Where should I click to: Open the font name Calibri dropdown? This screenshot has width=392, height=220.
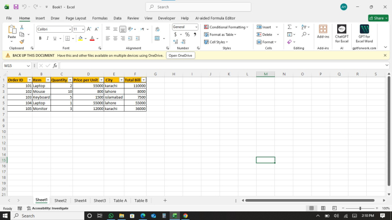70,29
